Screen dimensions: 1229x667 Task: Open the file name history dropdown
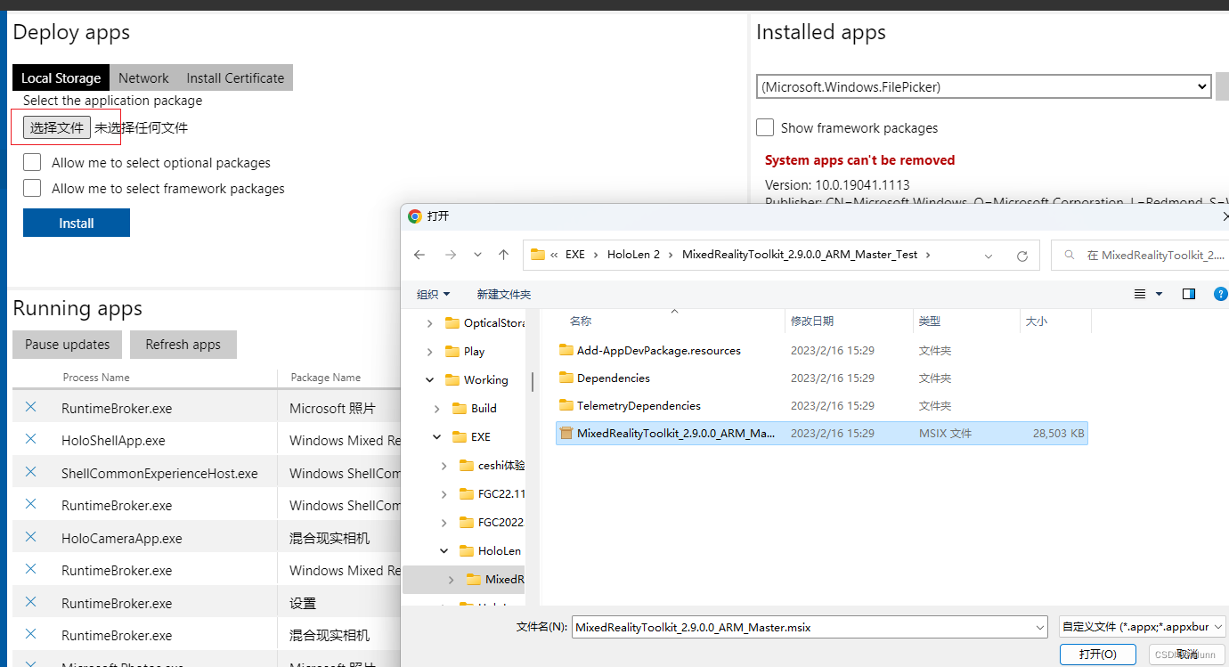1040,627
